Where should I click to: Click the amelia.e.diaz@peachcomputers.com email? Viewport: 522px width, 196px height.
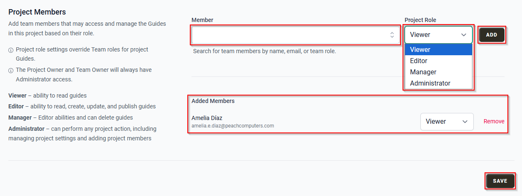point(233,125)
